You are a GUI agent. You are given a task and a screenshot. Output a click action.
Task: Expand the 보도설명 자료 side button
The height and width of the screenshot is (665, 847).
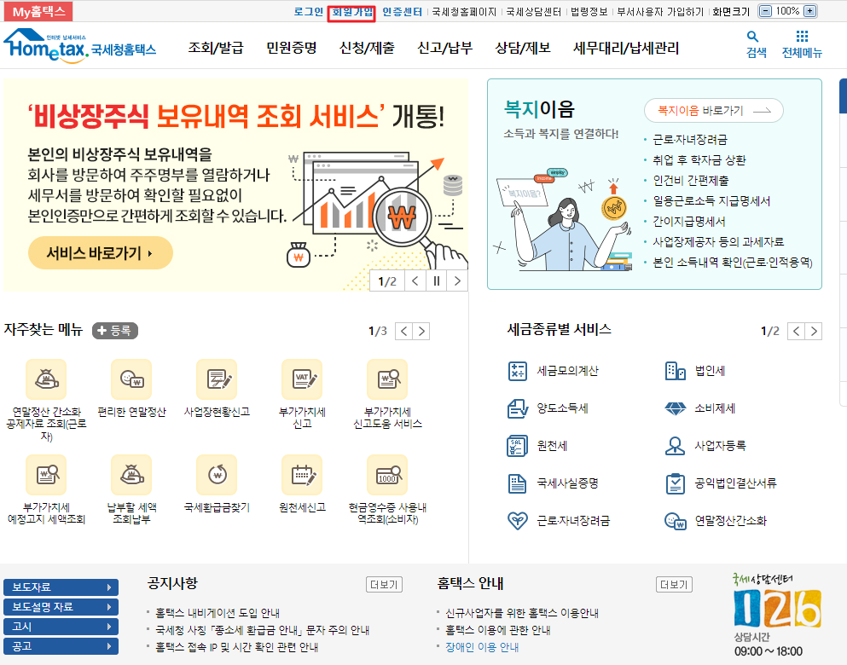[x=61, y=607]
